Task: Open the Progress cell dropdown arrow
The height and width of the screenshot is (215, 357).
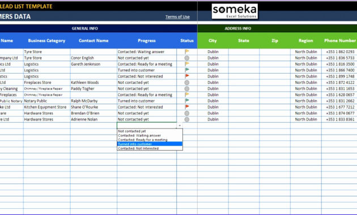Action: coord(180,126)
